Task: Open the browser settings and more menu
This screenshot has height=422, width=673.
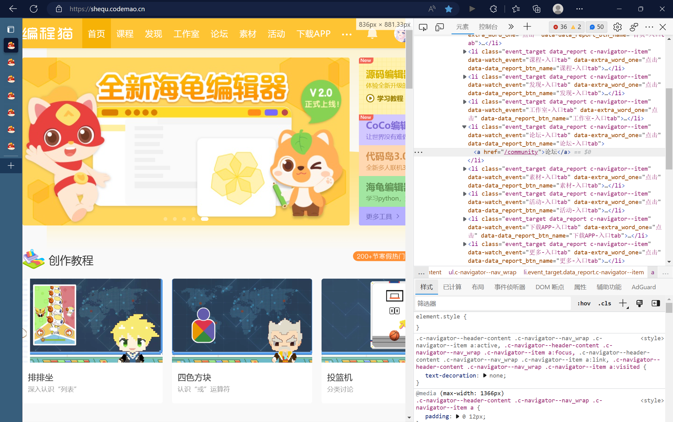Action: tap(580, 9)
